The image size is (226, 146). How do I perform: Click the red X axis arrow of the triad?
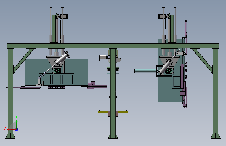11,129
